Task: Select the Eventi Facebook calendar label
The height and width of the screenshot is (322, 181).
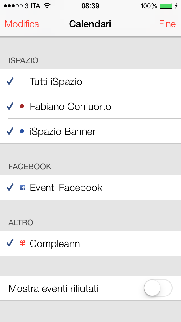Action: pyautogui.click(x=66, y=188)
